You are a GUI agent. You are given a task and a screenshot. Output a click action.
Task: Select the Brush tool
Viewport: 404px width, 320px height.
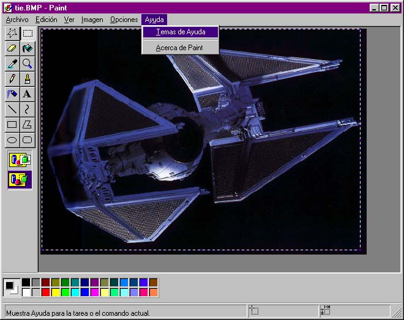pyautogui.click(x=28, y=79)
